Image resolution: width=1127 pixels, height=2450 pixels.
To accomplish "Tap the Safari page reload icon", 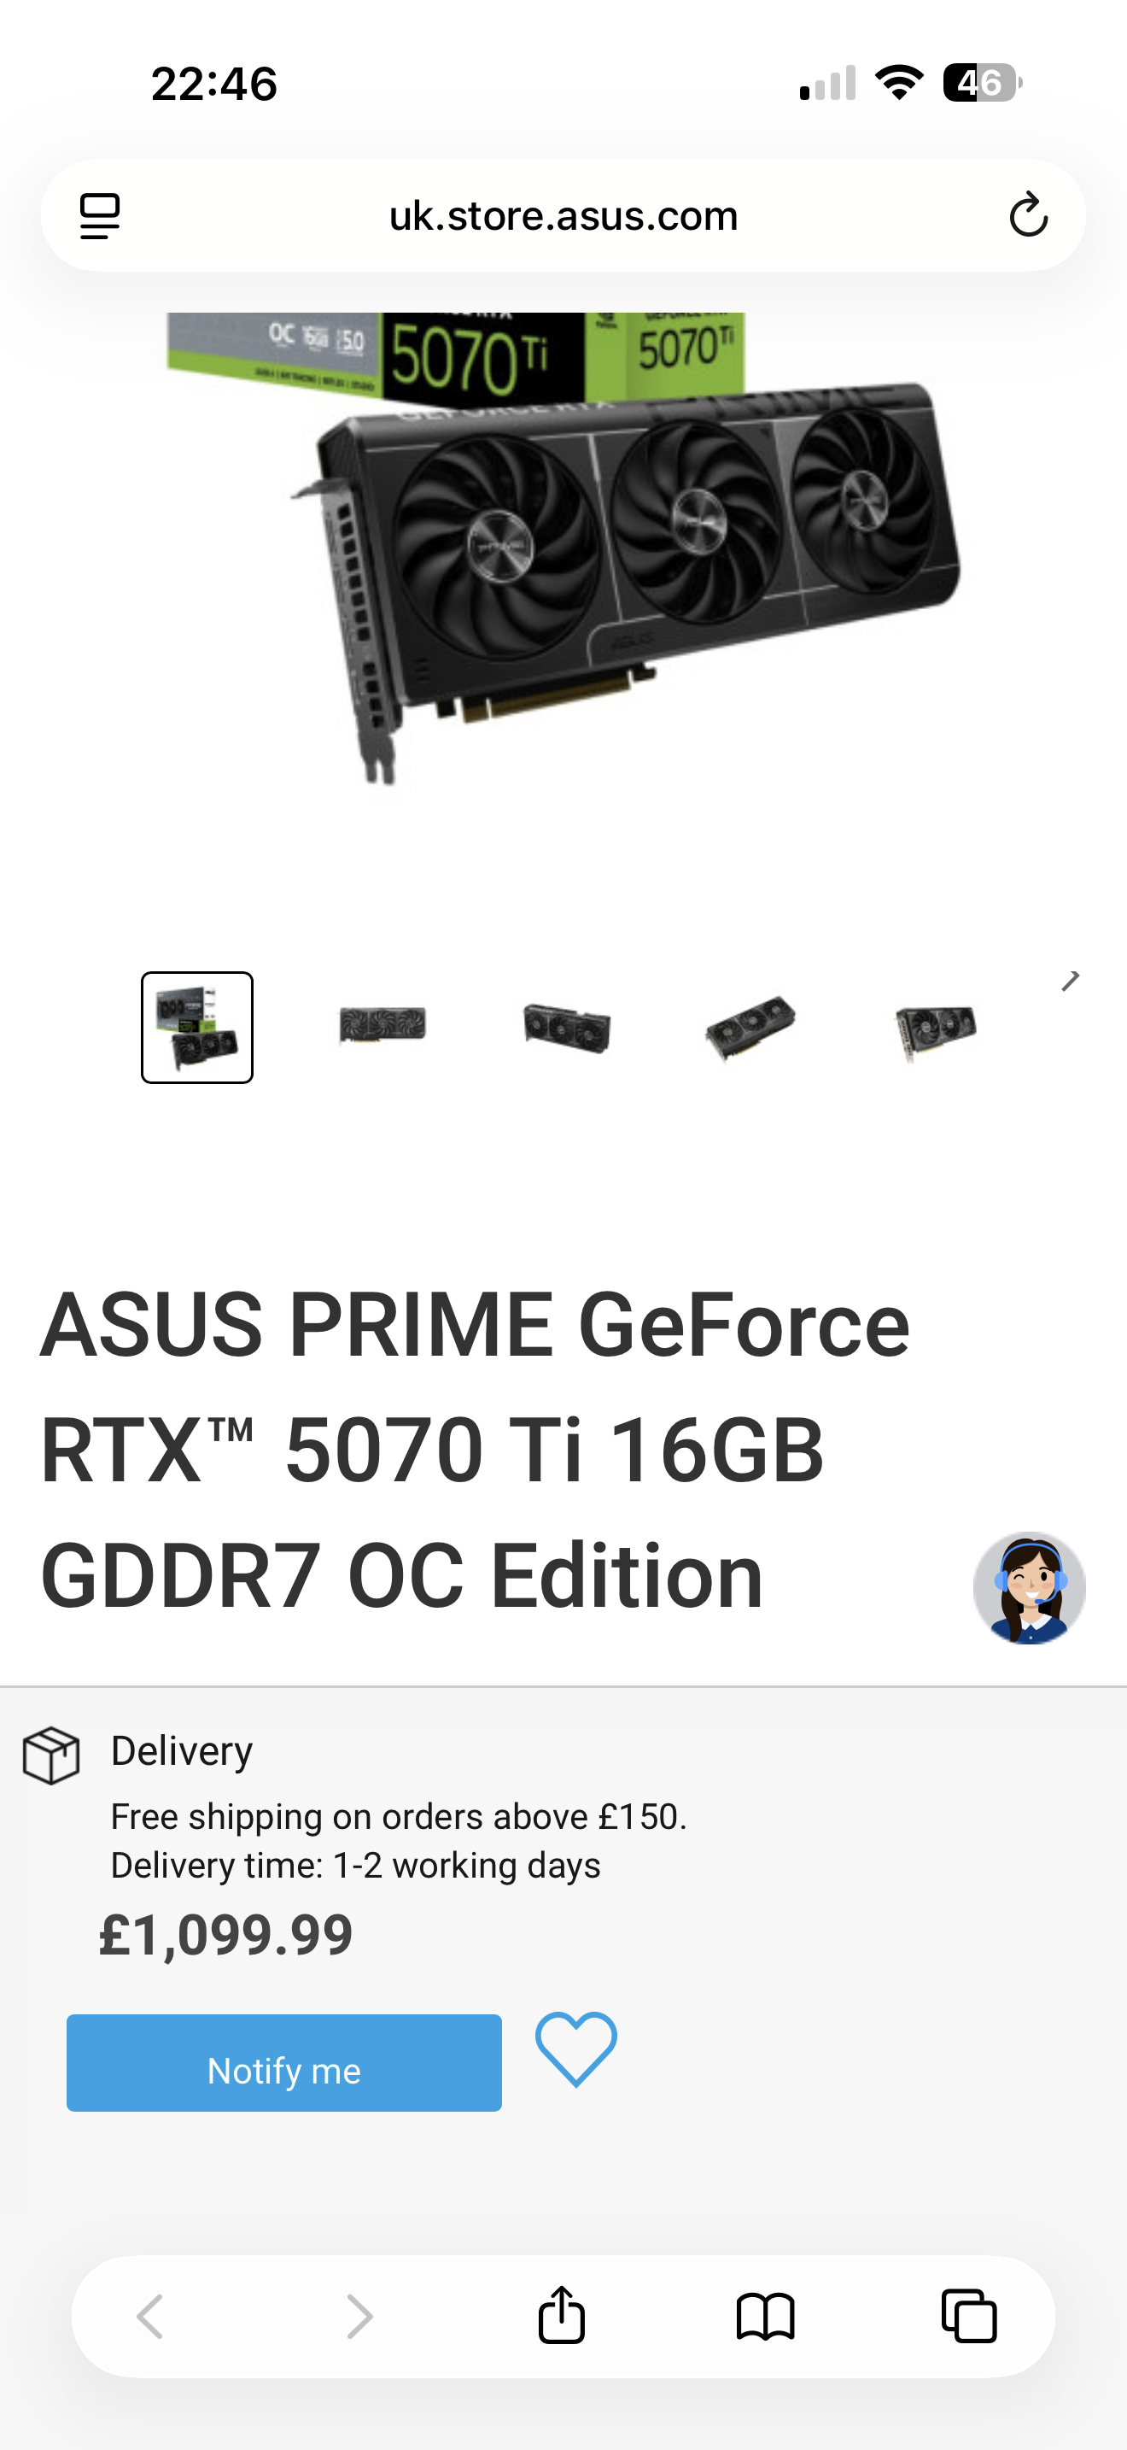I will pyautogui.click(x=1027, y=215).
